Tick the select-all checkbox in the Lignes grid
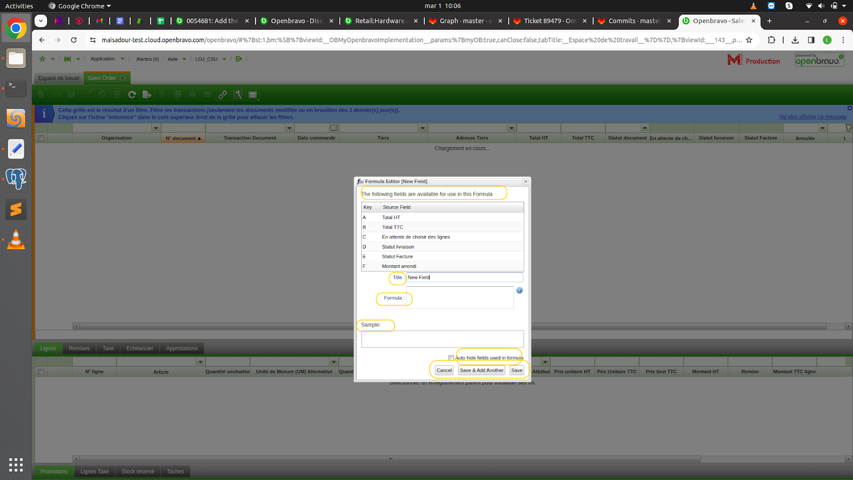The width and height of the screenshot is (853, 480). click(41, 372)
